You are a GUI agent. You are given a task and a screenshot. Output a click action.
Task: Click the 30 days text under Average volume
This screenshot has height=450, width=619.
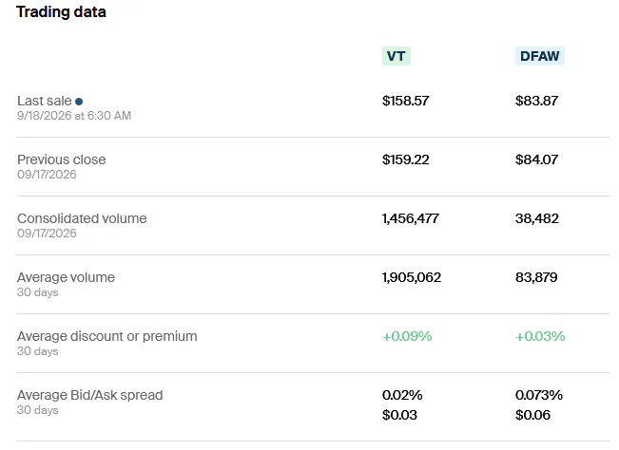pyautogui.click(x=38, y=292)
